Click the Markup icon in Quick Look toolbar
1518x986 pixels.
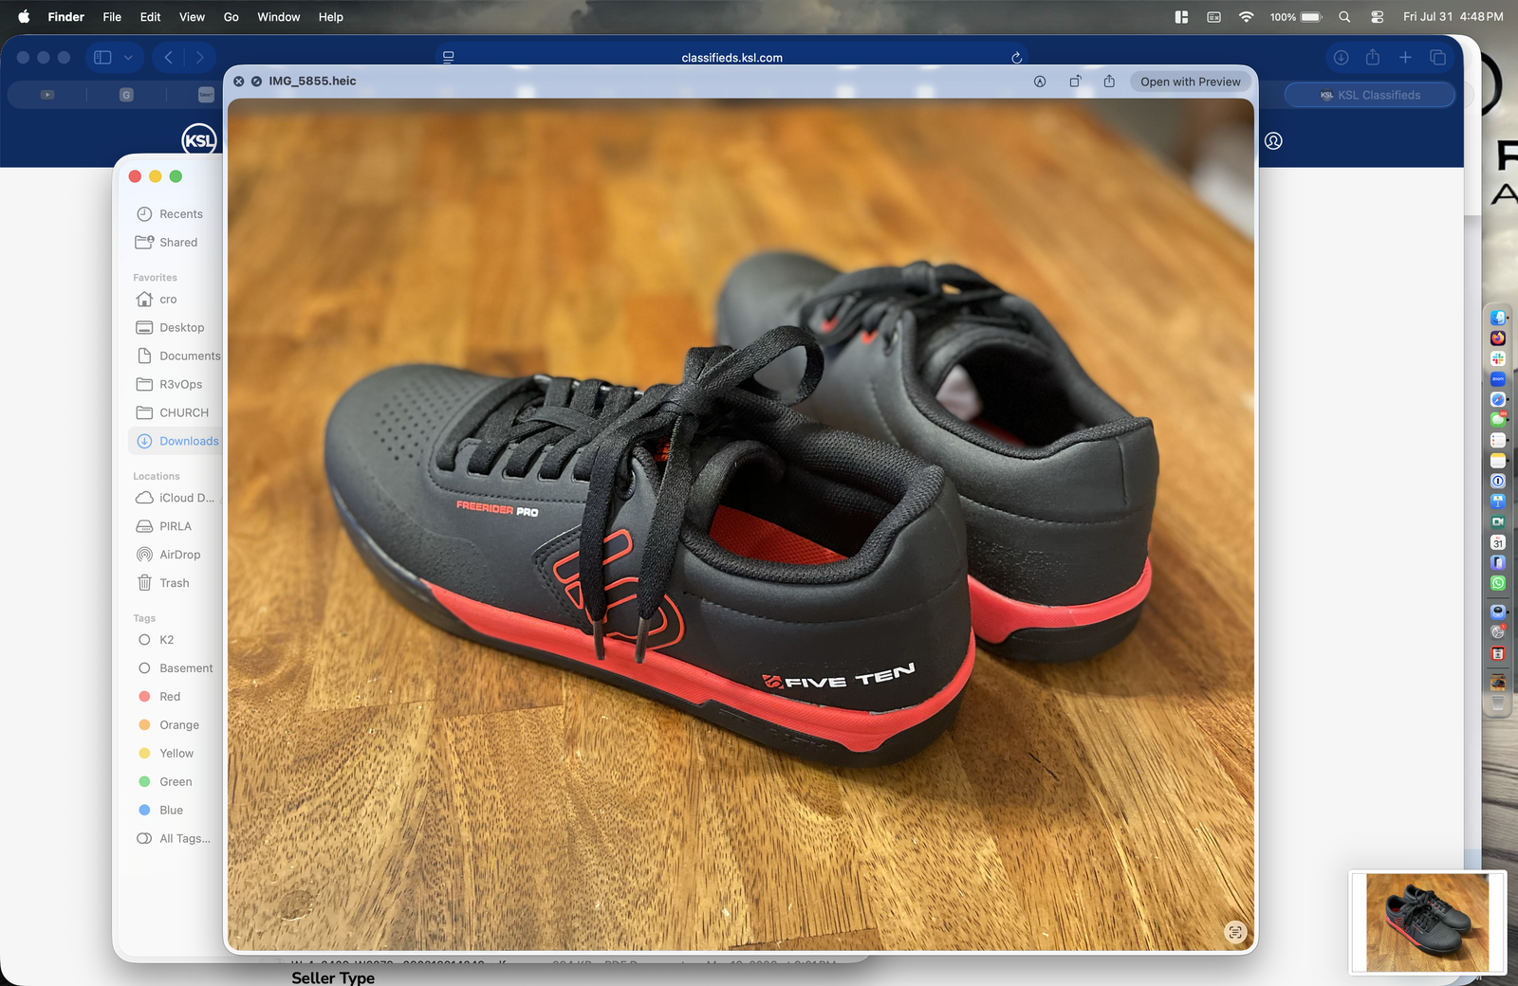[1040, 82]
